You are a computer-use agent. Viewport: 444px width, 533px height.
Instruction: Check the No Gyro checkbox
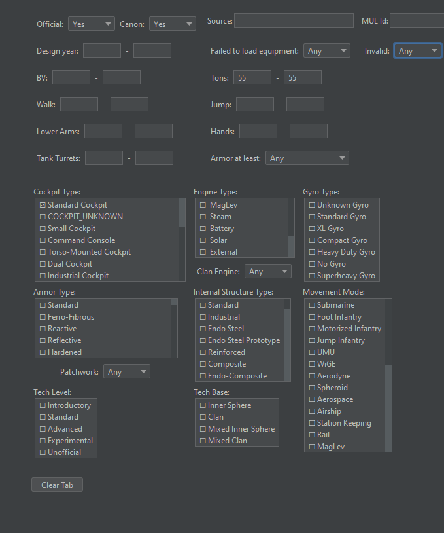coord(312,264)
